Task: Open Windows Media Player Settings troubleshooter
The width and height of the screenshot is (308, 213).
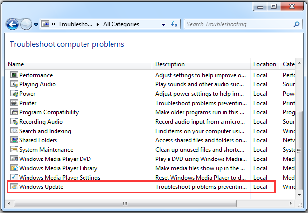Action: [x=60, y=177]
